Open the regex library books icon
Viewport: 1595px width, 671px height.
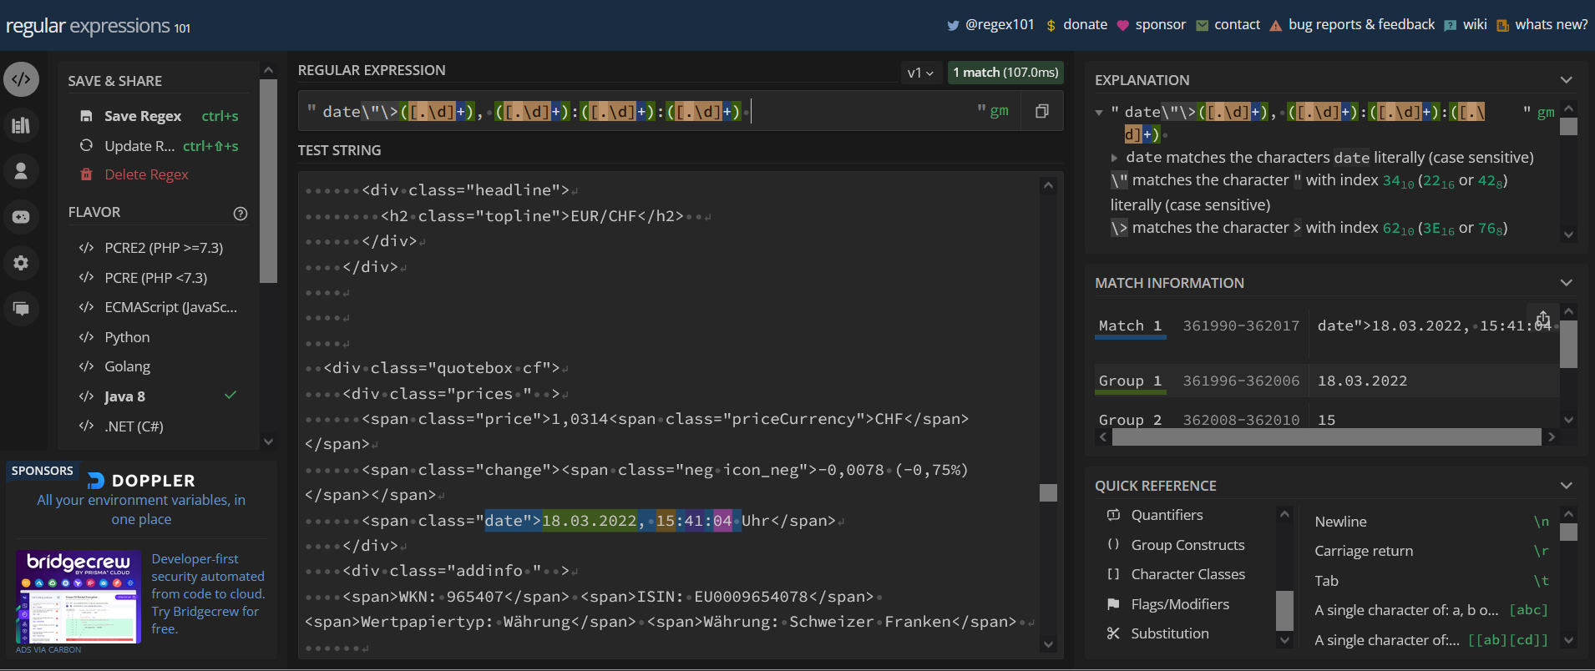tap(22, 125)
